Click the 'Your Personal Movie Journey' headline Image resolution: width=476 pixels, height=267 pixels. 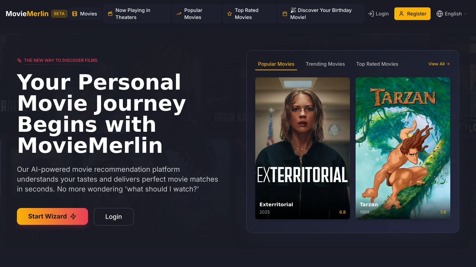(x=101, y=114)
